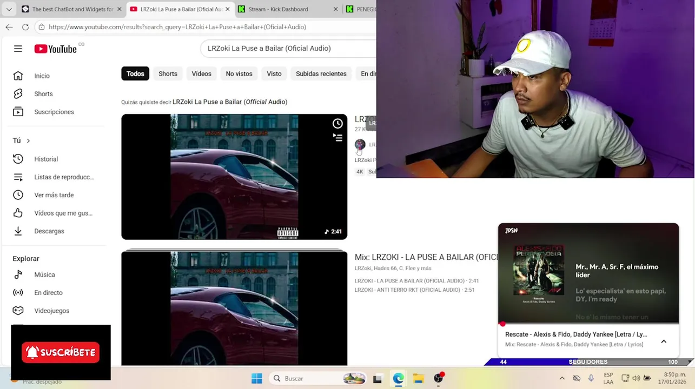This screenshot has width=695, height=389.
Task: Add first video to Watch Later clock icon
Action: point(337,124)
